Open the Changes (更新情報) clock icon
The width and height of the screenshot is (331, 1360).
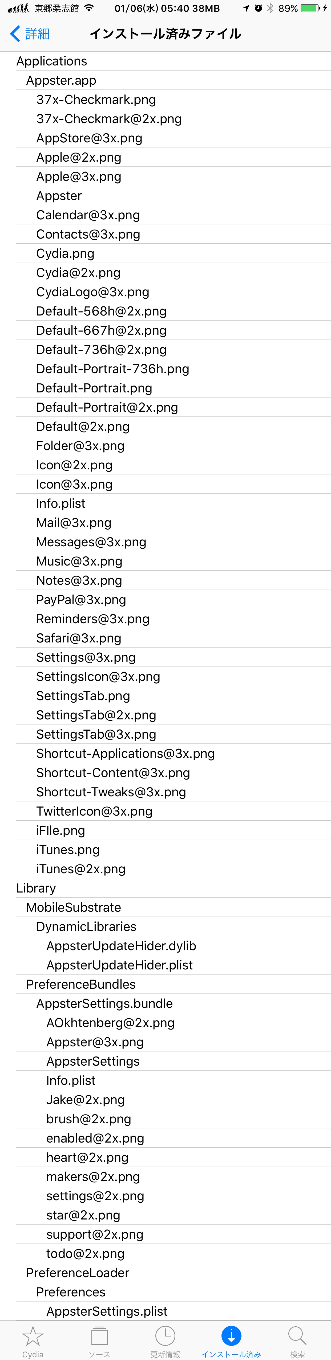pyautogui.click(x=165, y=1336)
